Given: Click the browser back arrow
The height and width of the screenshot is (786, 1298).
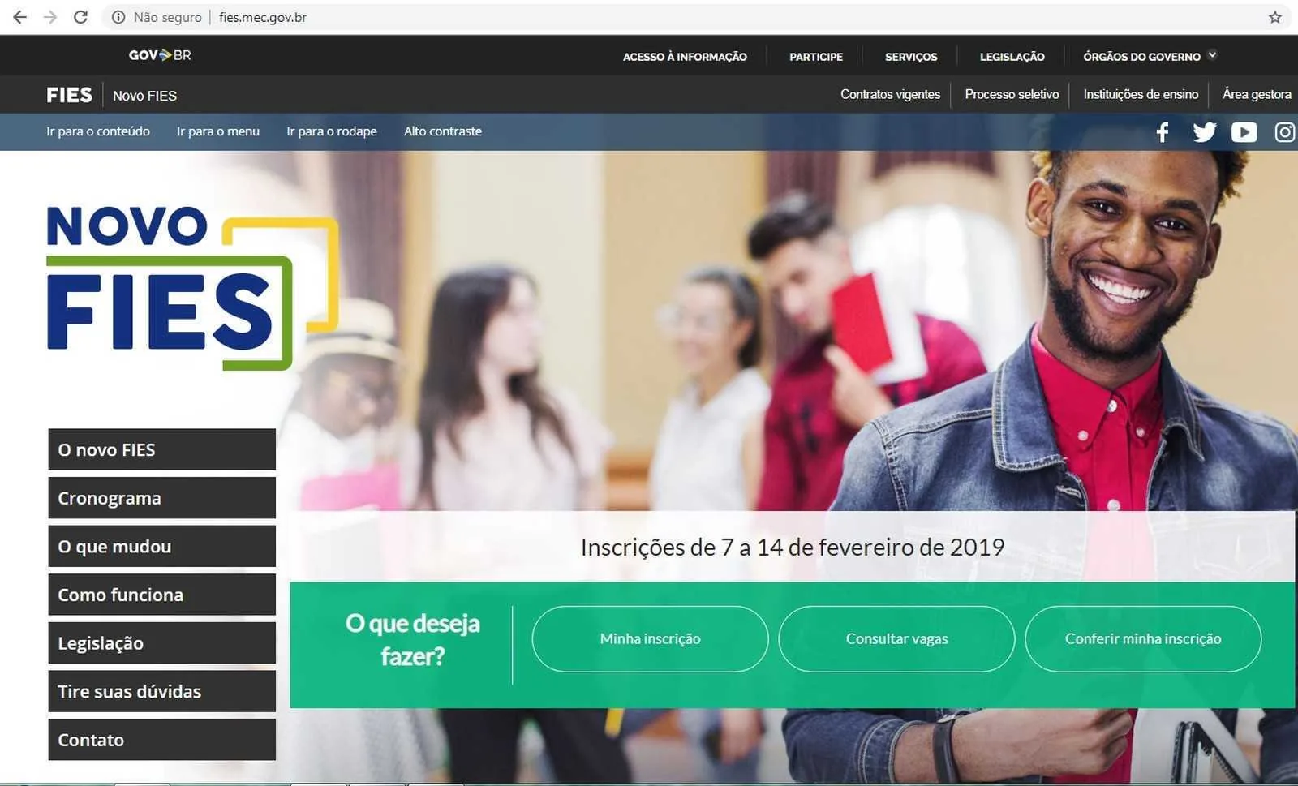Looking at the screenshot, I should click(x=19, y=17).
